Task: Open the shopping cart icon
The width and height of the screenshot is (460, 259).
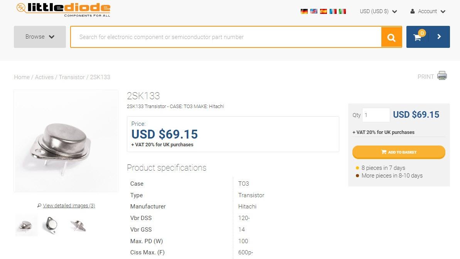Action: pos(418,37)
